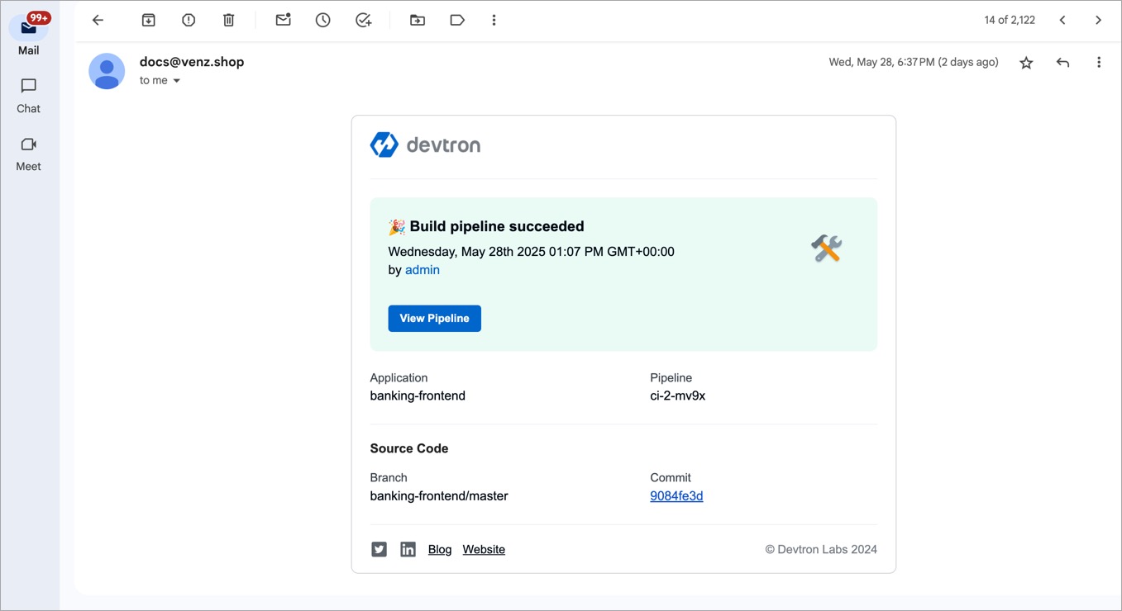Add this email to Tasks

coord(363,21)
